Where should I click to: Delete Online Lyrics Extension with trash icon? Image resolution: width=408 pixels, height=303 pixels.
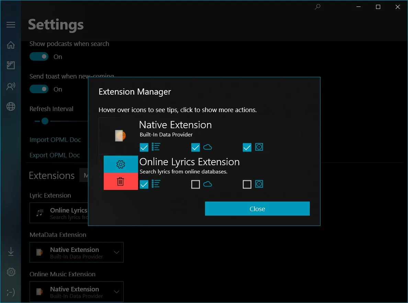click(121, 181)
